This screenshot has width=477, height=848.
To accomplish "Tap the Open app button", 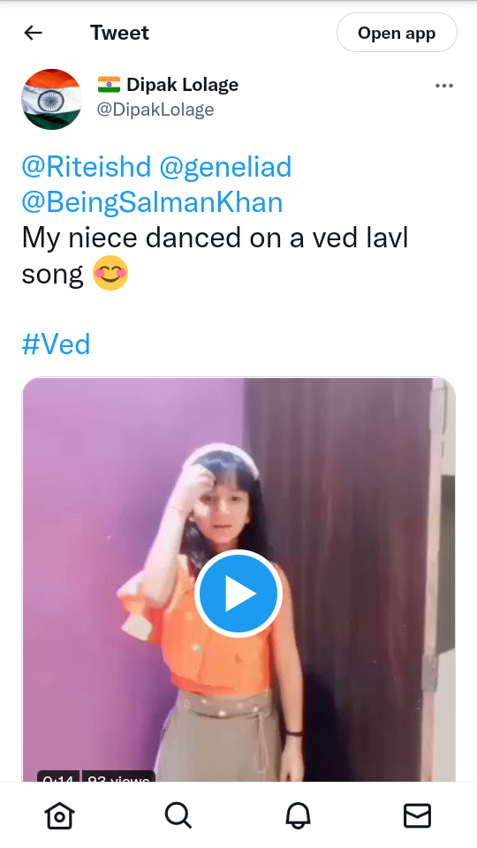I will (397, 33).
